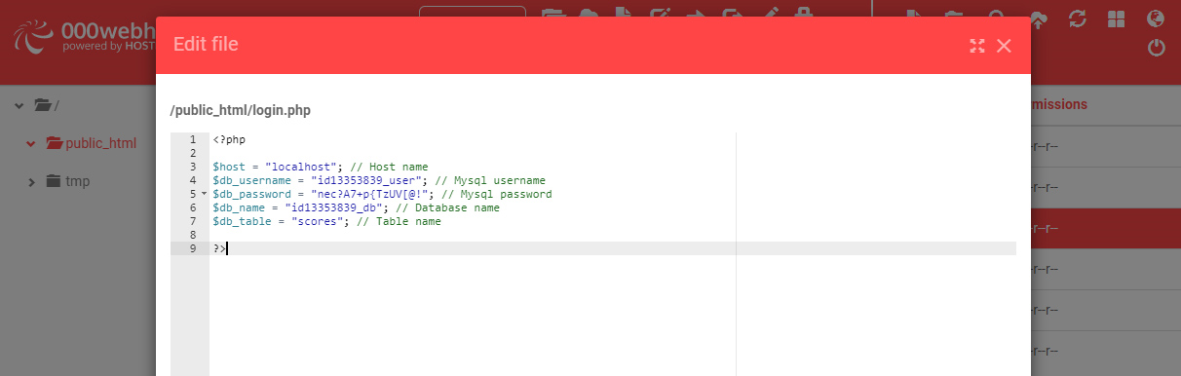Image resolution: width=1181 pixels, height=376 pixels.
Task: Select the public_html folder in the tree
Action: click(x=92, y=143)
